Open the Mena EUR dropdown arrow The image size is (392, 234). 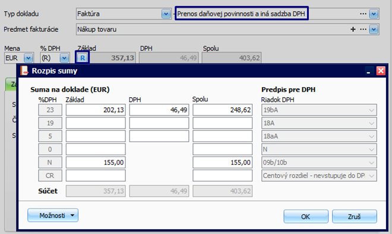coord(29,58)
